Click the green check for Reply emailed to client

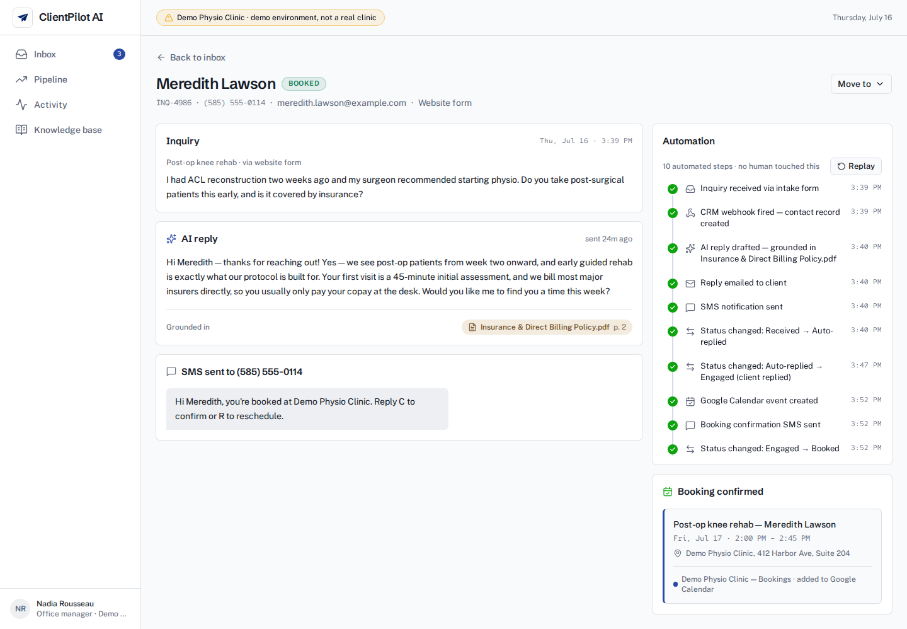tap(673, 284)
